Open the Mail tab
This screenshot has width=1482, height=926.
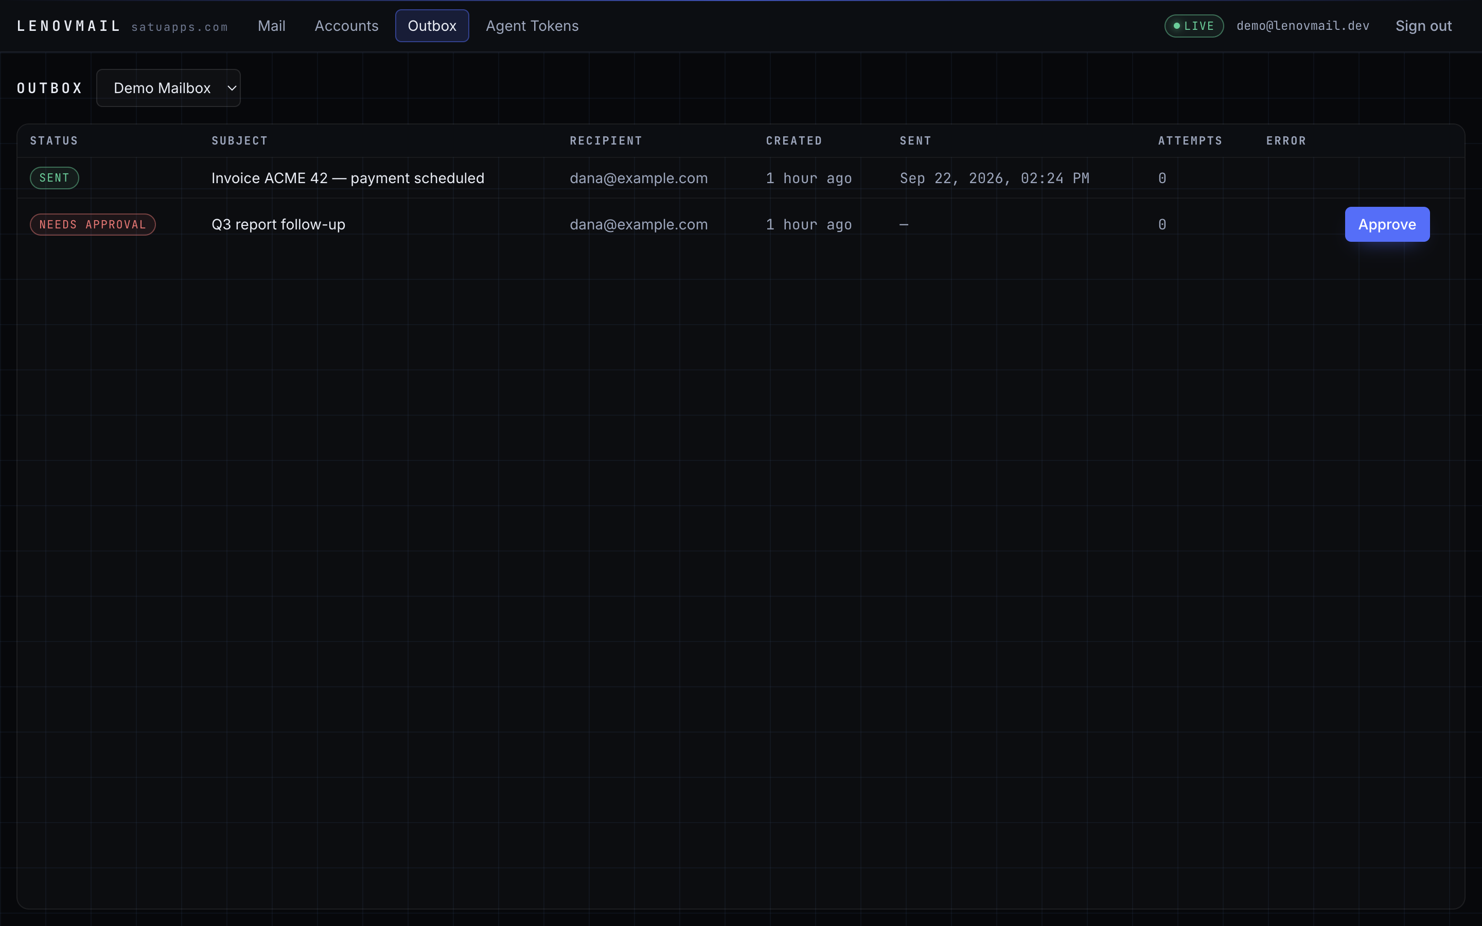tap(271, 26)
